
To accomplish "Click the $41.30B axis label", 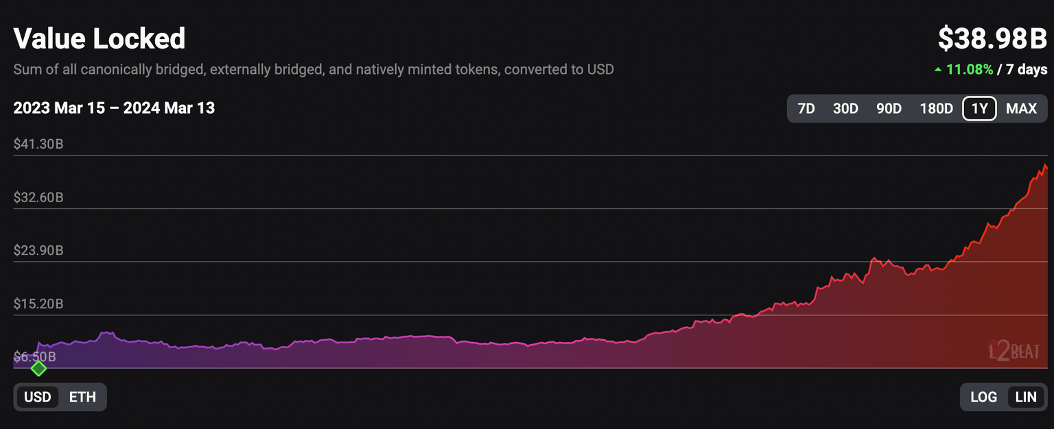I will click(x=38, y=144).
